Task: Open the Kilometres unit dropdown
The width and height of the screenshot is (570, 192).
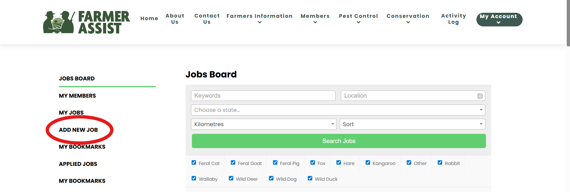Action: (x=263, y=124)
